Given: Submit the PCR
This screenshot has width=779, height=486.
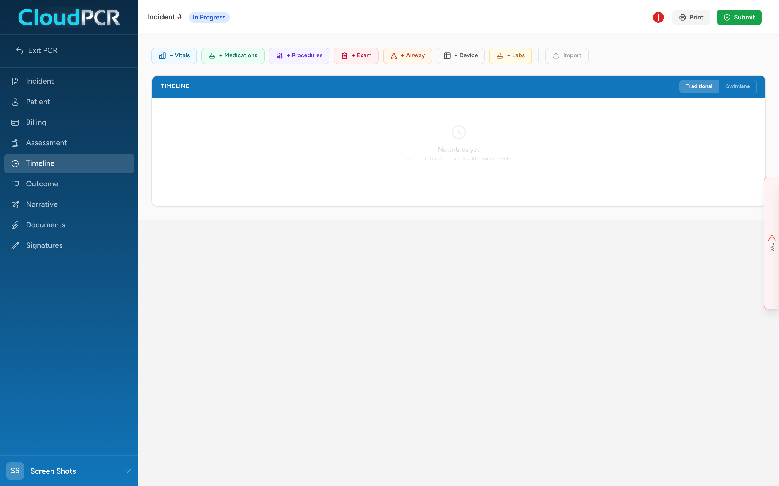Looking at the screenshot, I should tap(739, 17).
